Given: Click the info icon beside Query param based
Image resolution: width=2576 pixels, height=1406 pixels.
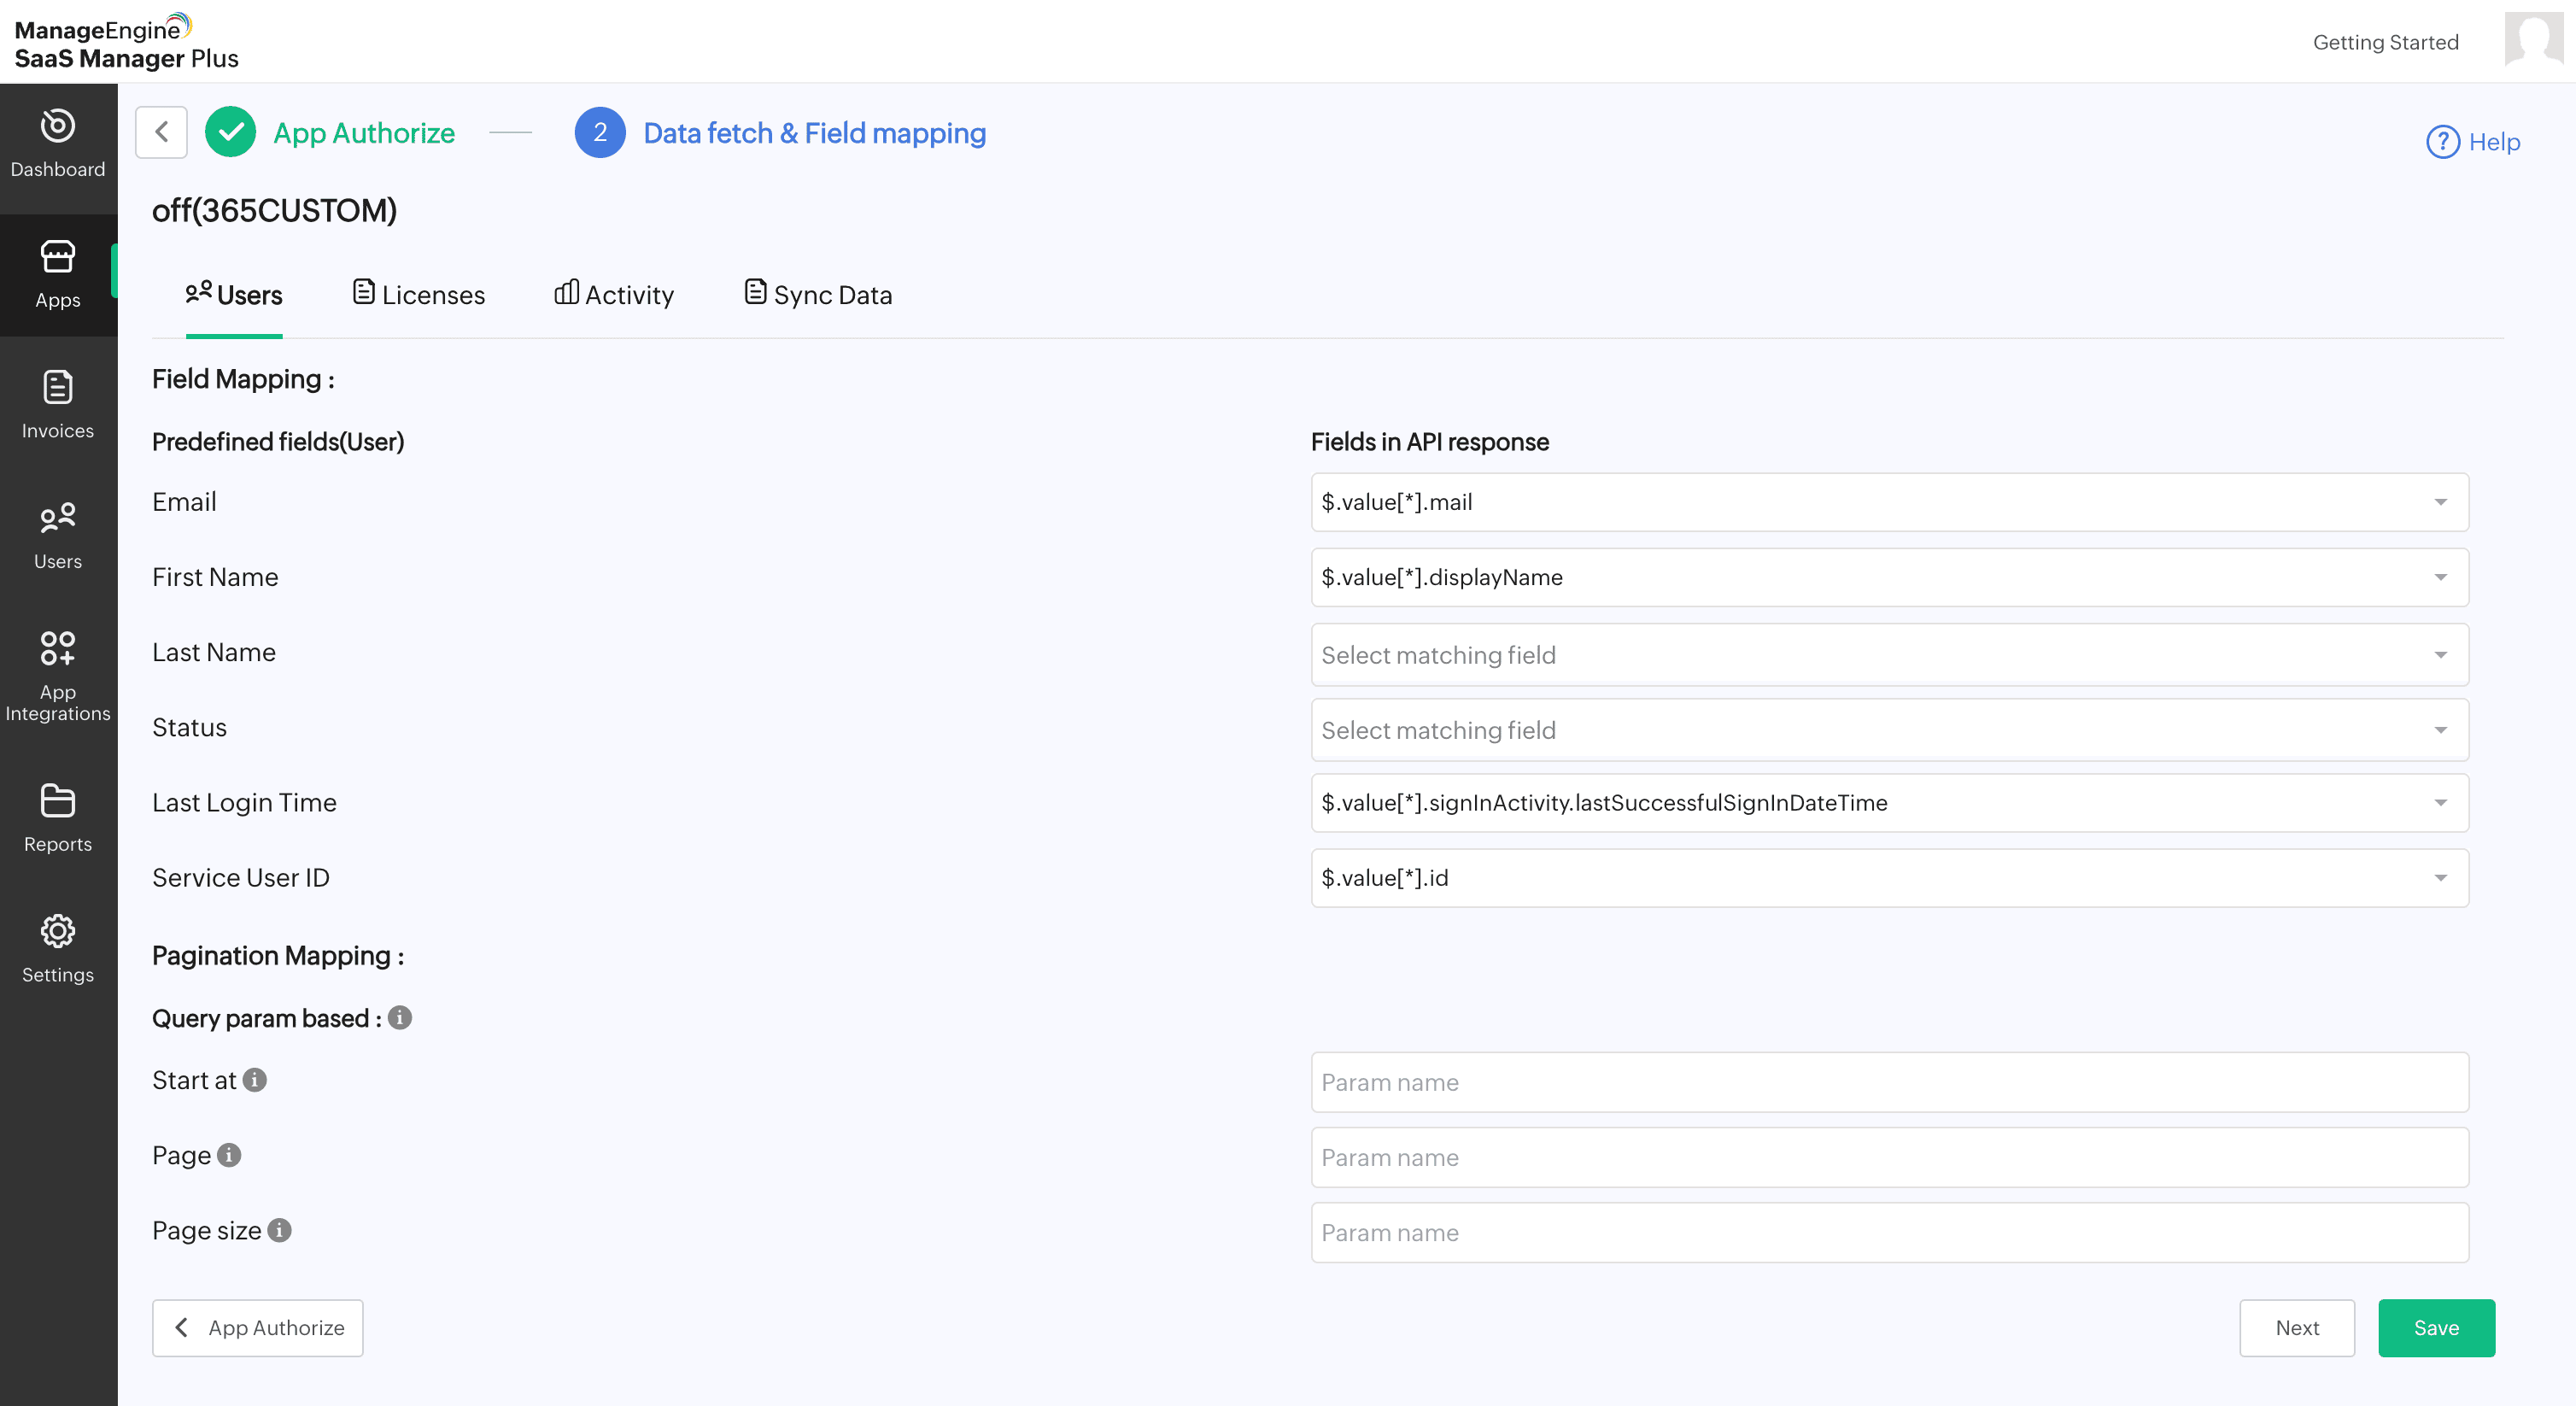Looking at the screenshot, I should (400, 1018).
